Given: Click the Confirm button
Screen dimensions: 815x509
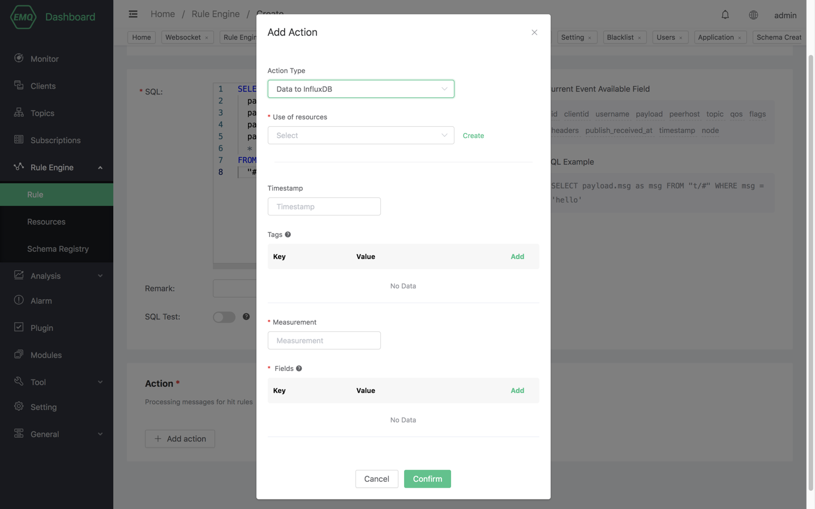Looking at the screenshot, I should (427, 479).
